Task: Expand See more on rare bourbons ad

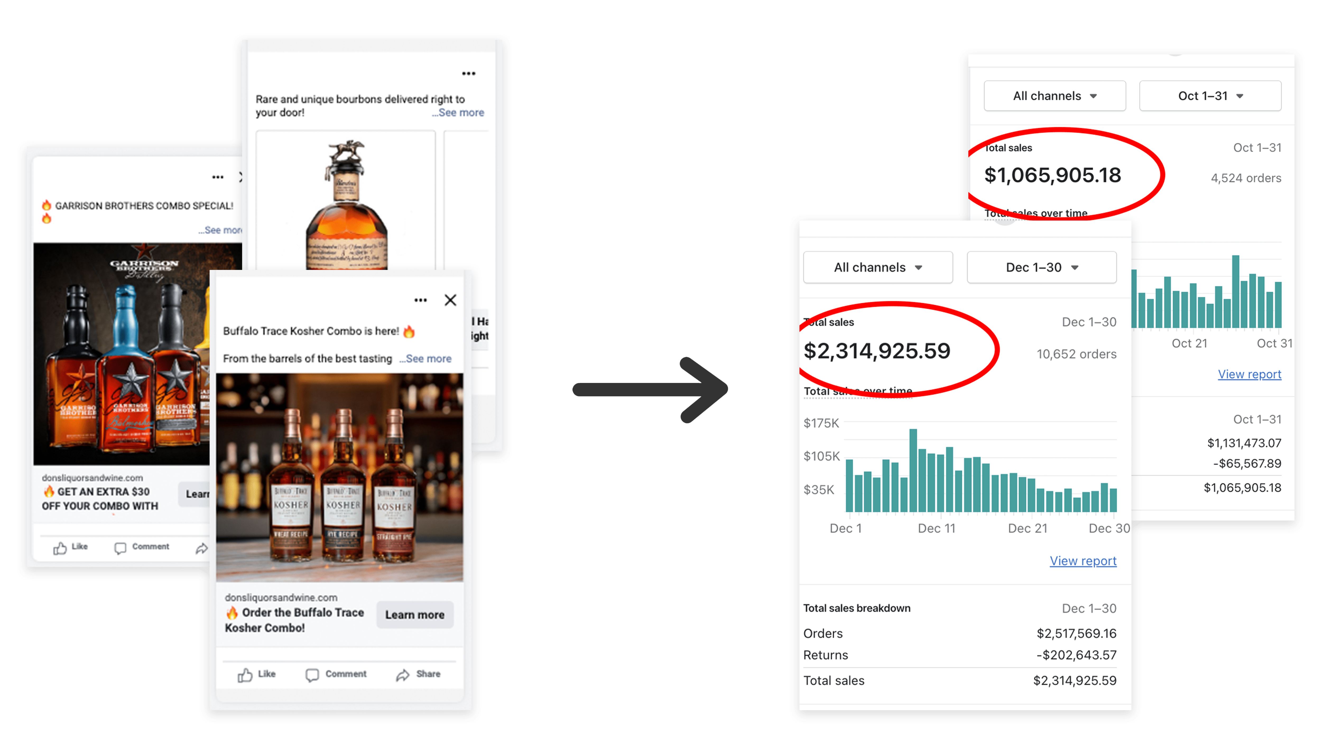Action: pos(458,112)
